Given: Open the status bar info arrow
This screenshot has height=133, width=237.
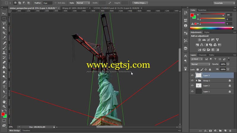Looking at the screenshot, I should pos(54,127).
